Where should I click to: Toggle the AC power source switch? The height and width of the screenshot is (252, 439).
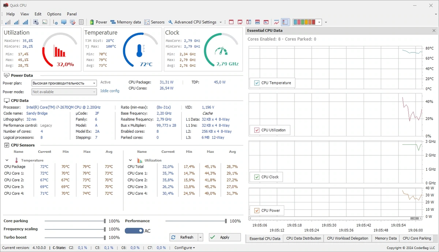(134, 231)
